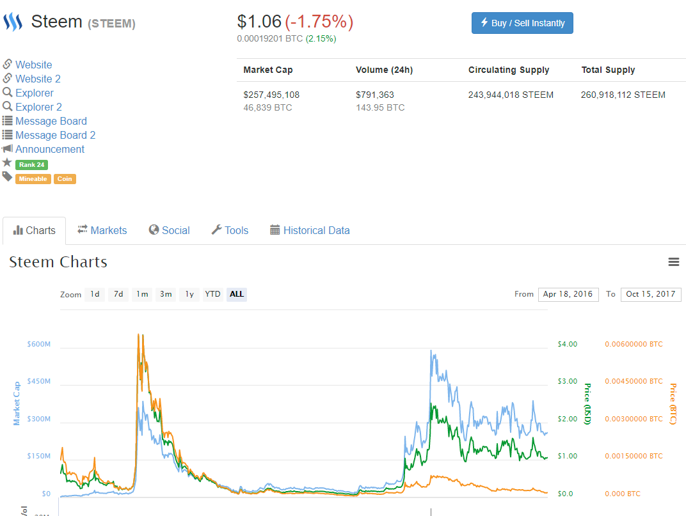Click the star icon beside Rank 24

click(7, 162)
